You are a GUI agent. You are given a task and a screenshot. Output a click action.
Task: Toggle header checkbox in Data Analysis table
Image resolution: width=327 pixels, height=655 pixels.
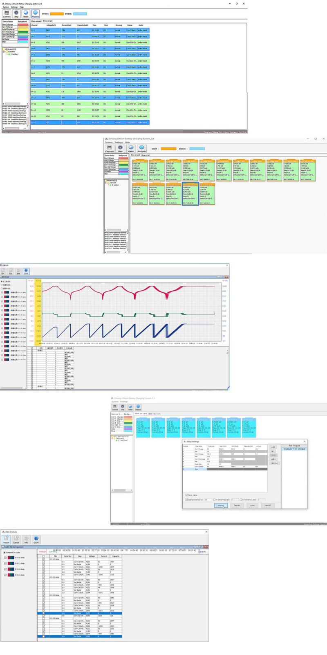coord(44,556)
